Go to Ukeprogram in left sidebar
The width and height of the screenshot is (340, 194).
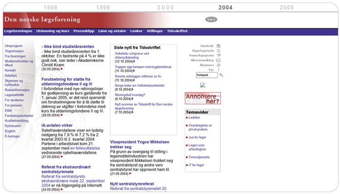(x=14, y=46)
